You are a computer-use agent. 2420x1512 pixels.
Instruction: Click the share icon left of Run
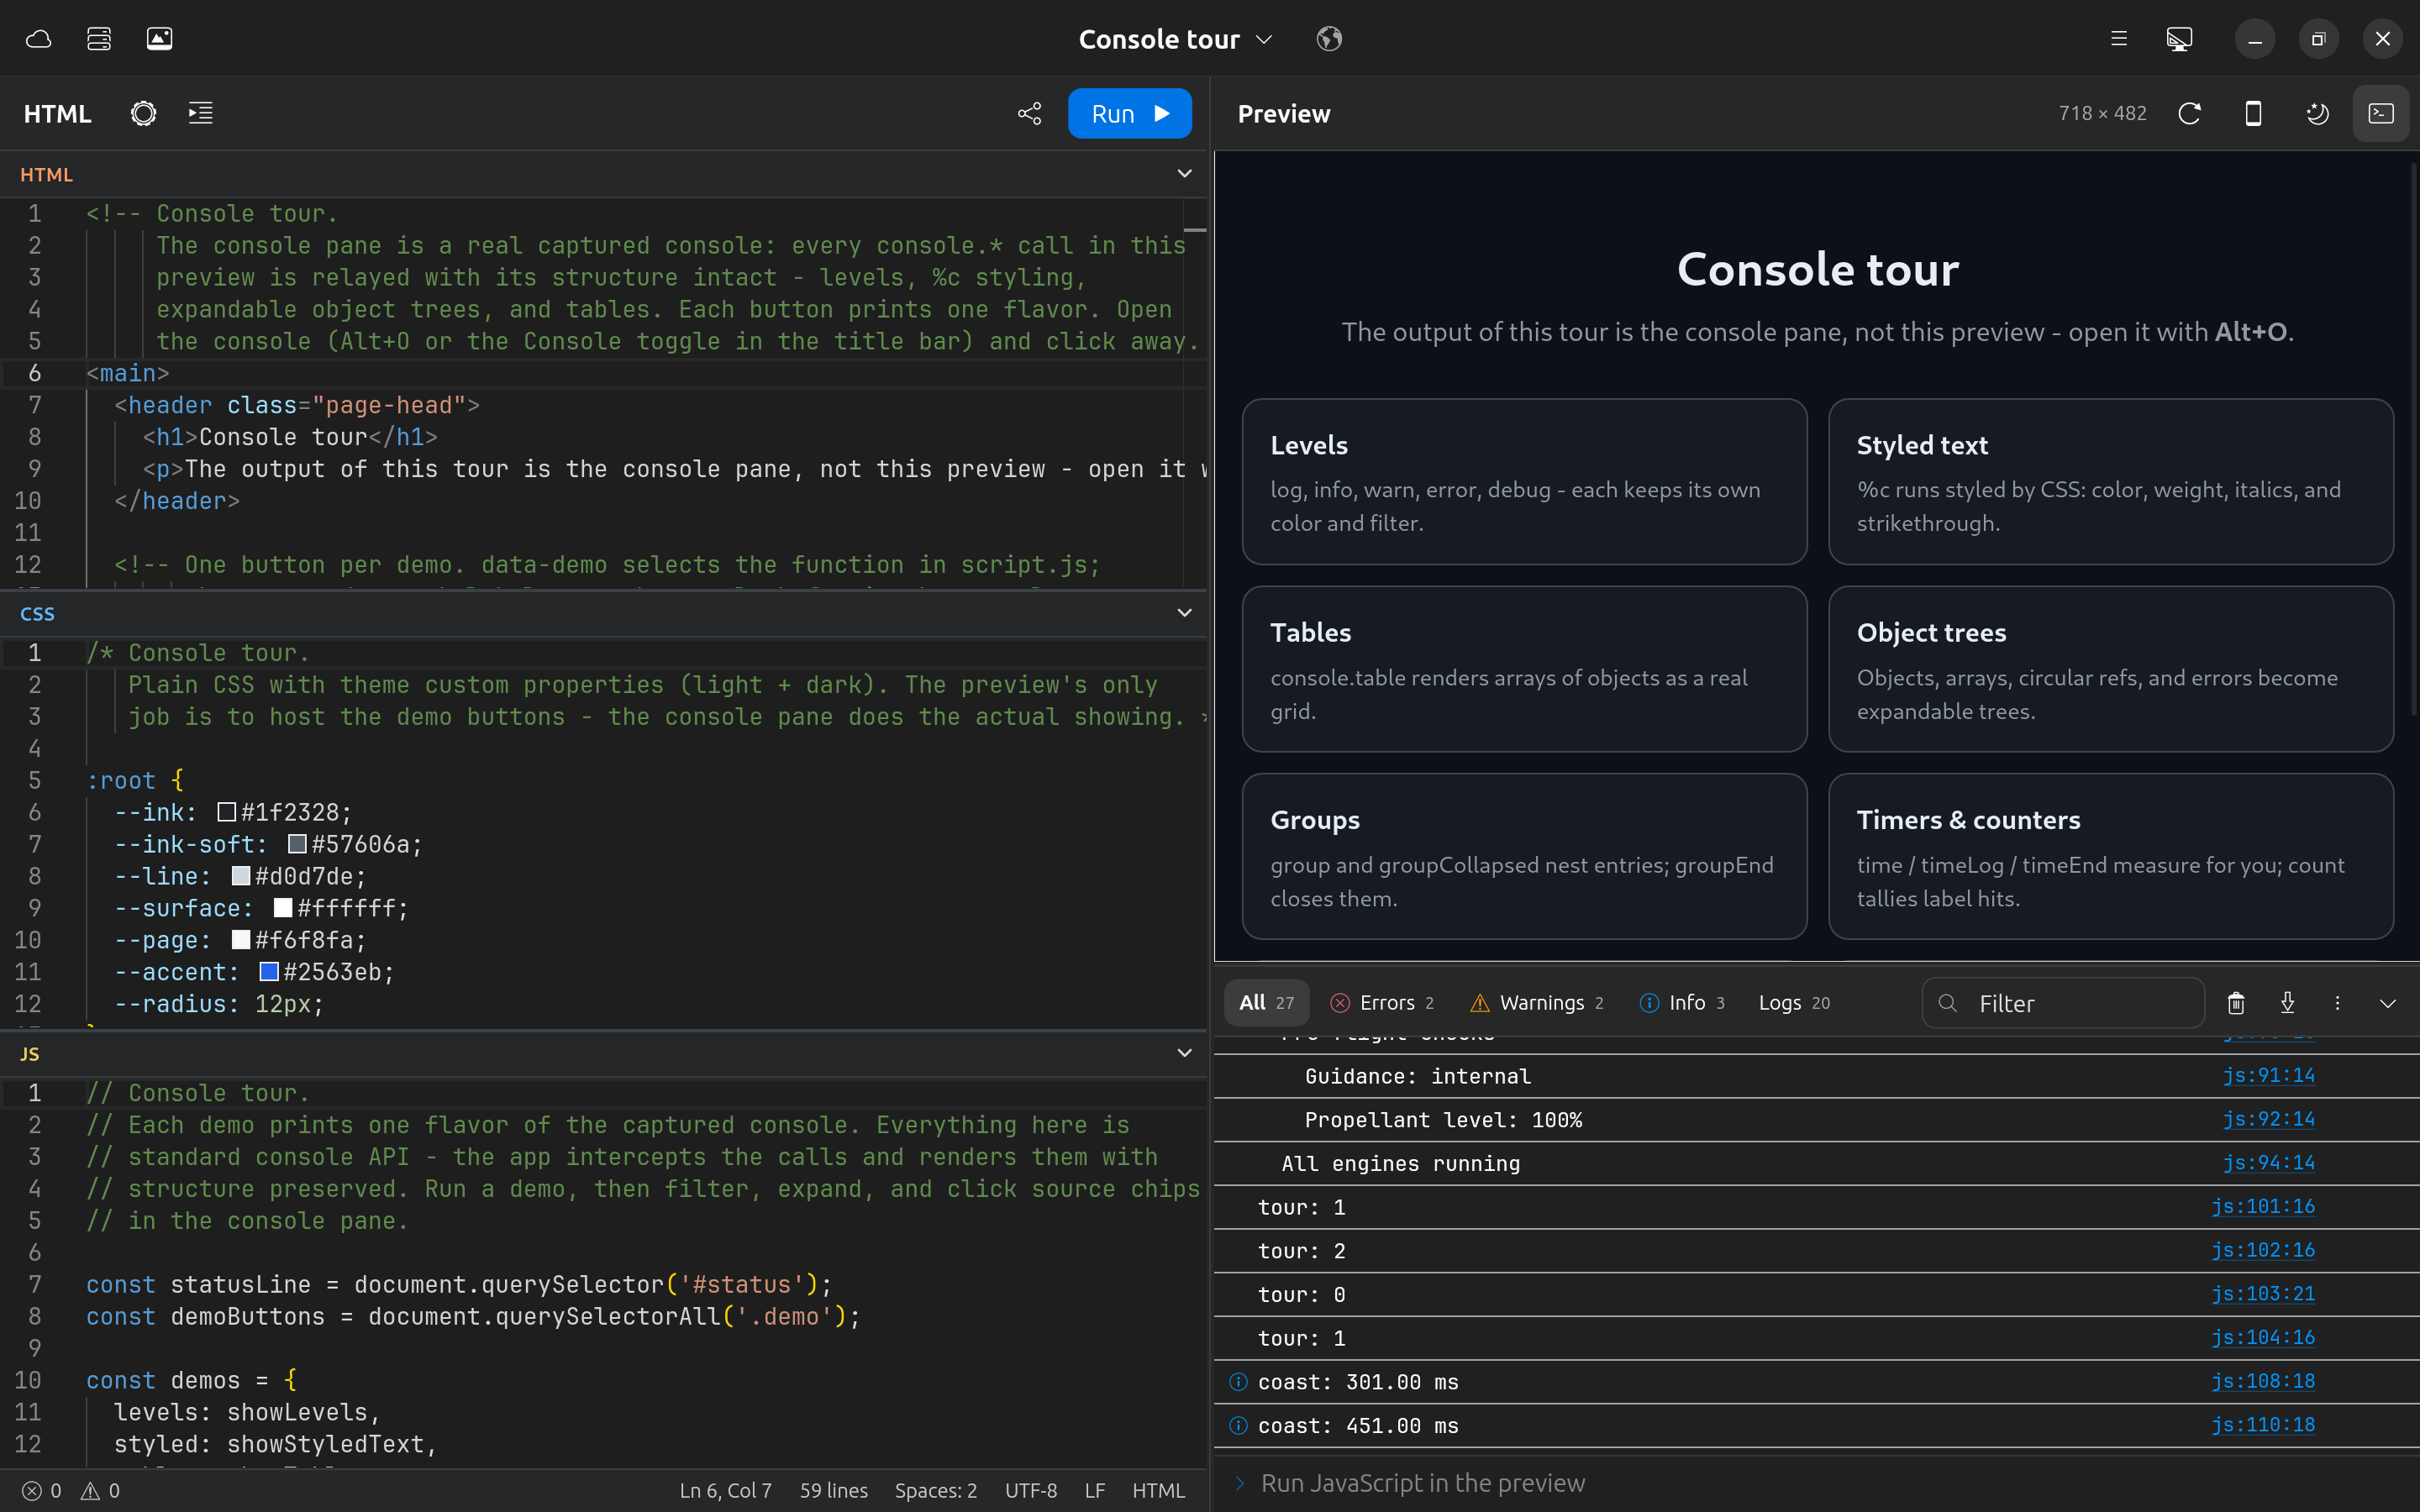coord(1029,113)
